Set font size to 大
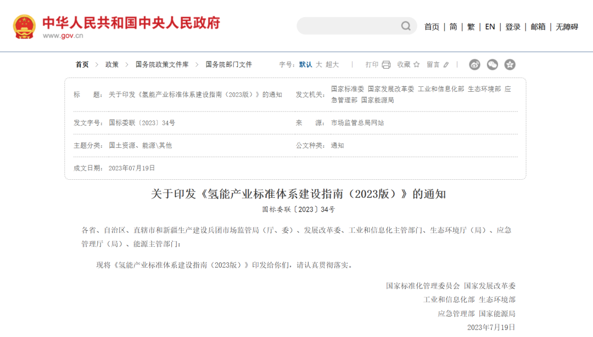This screenshot has width=593, height=337. [x=319, y=65]
